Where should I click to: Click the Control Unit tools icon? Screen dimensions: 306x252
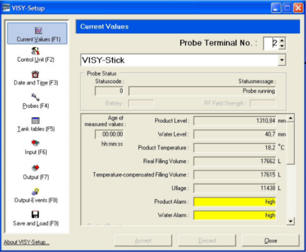pyautogui.click(x=36, y=51)
